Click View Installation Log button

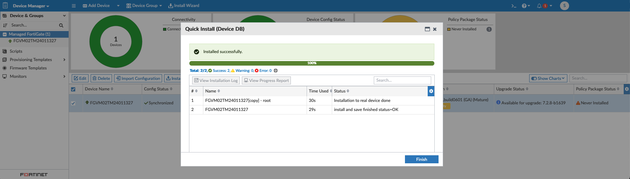[216, 81]
